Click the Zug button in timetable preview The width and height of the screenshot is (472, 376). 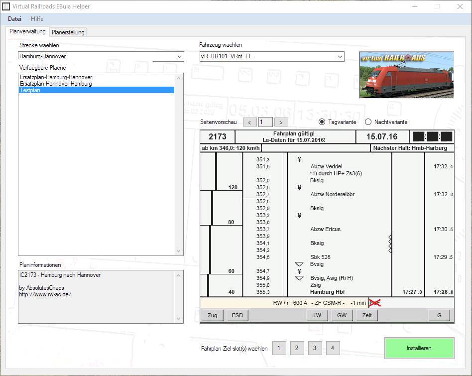[x=212, y=315]
